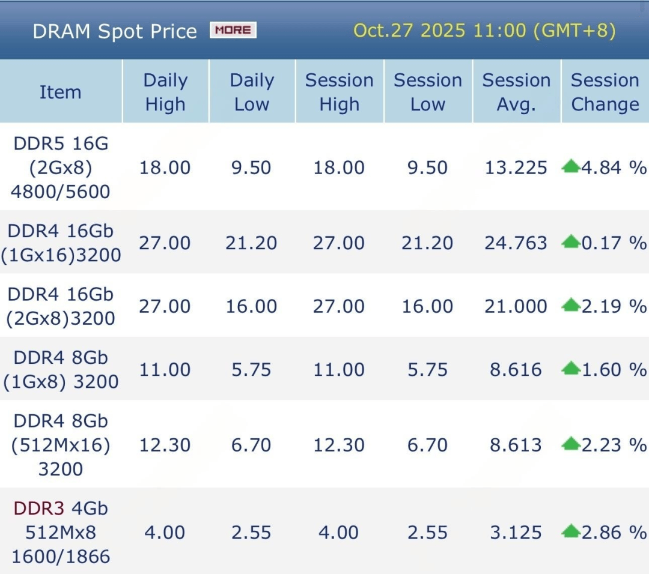
Task: Click the Daily Low column header
Action: (252, 92)
